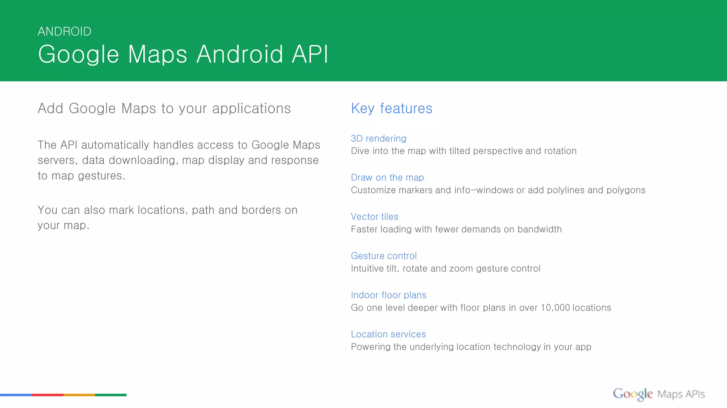Open the 'Gesture control' feature heading

pos(384,256)
